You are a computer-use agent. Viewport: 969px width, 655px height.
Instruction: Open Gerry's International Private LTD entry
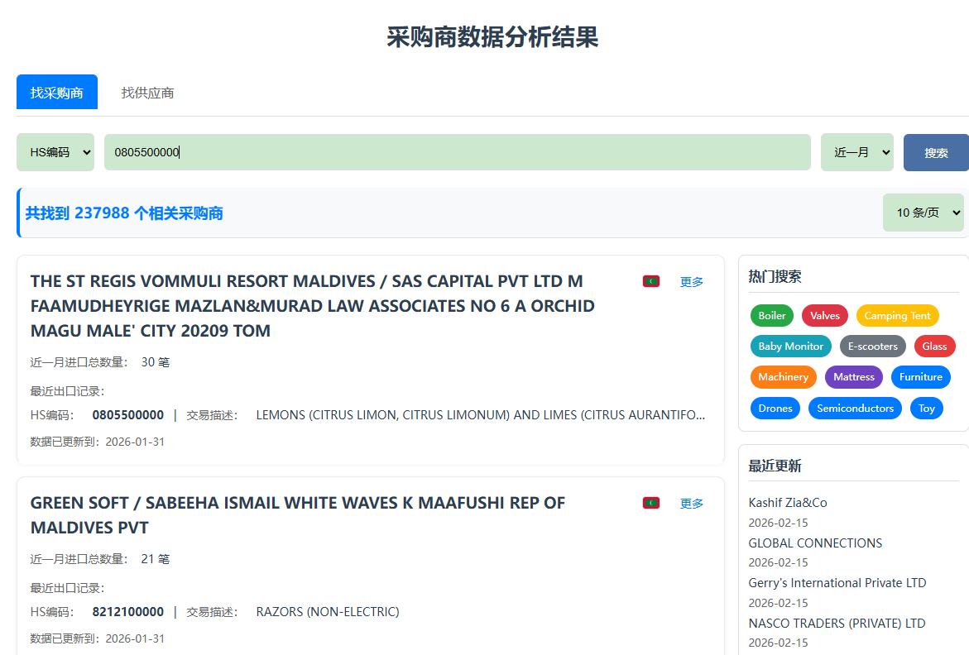[837, 582]
